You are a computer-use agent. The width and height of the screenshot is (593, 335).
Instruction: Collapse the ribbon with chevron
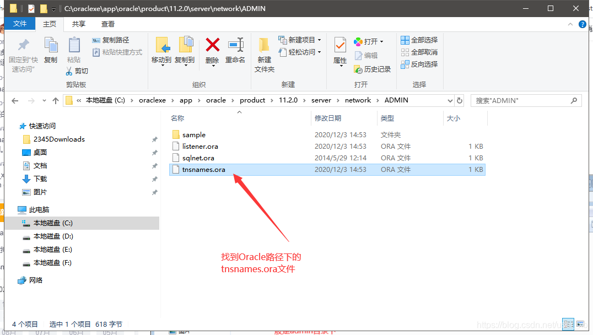(570, 24)
